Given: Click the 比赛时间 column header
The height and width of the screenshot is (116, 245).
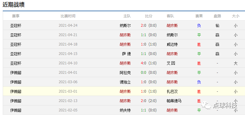Looking at the screenshot, I should 68,16.
